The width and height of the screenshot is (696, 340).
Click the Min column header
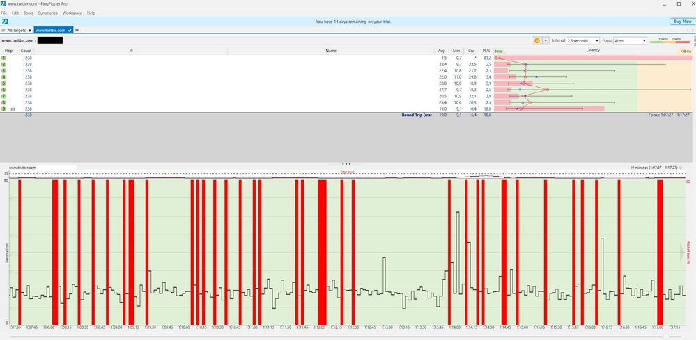coord(456,51)
